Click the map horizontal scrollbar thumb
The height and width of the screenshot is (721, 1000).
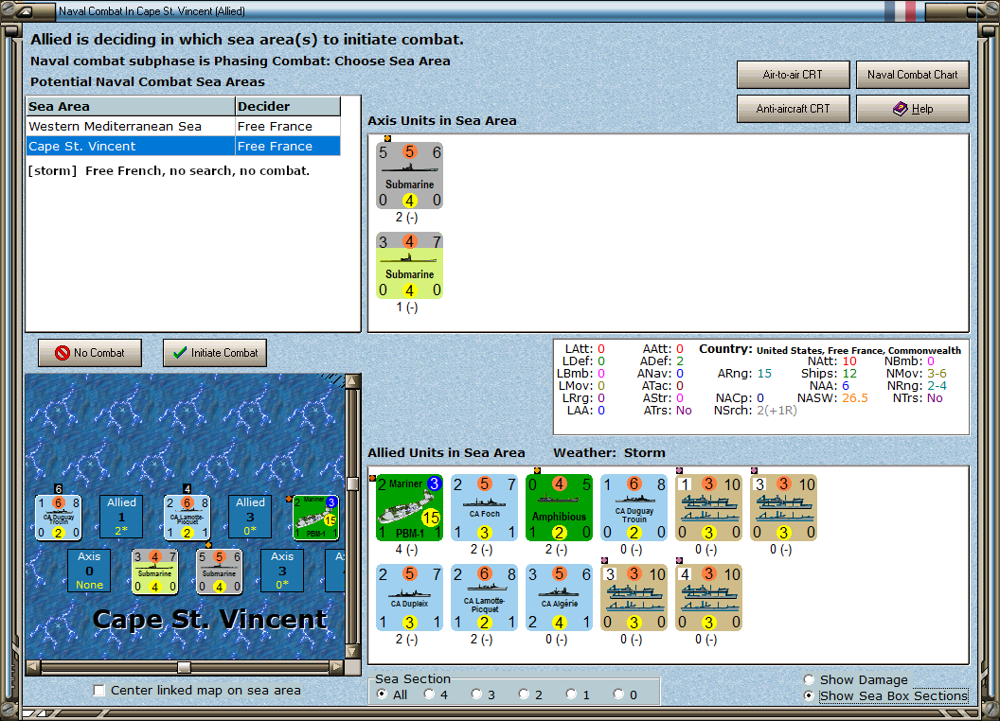184,667
